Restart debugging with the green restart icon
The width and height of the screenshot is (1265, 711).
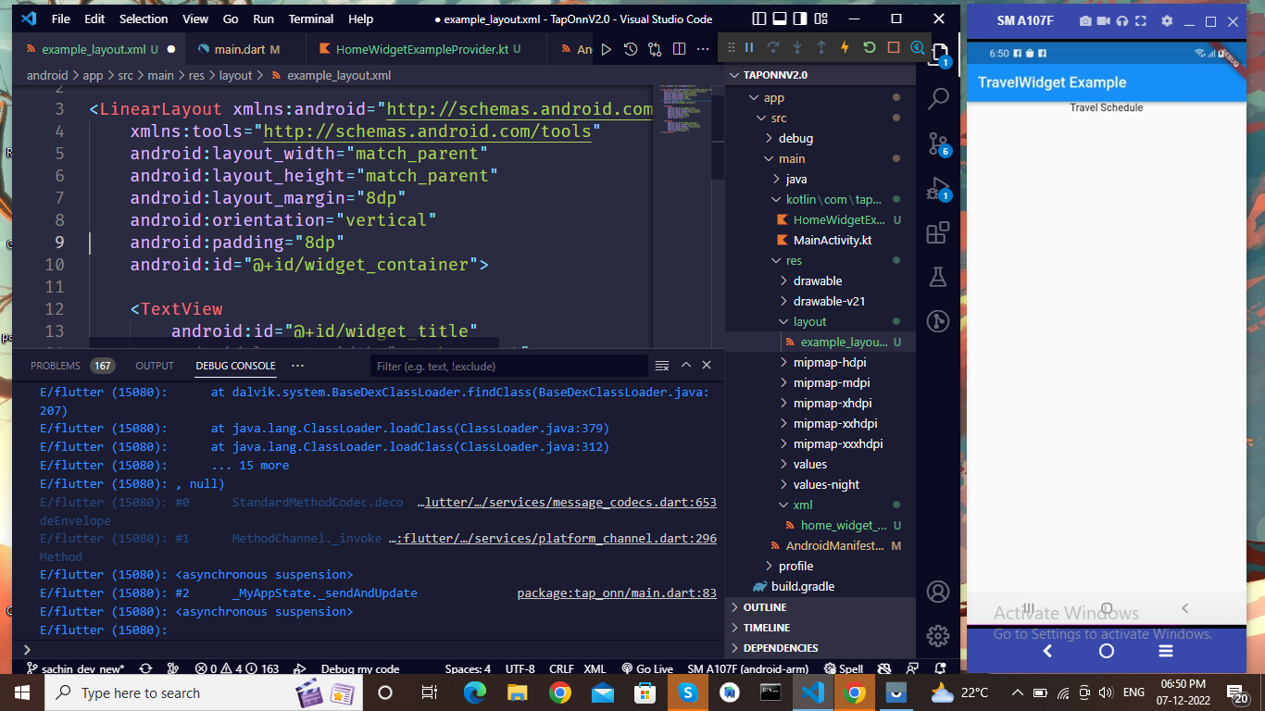point(869,47)
